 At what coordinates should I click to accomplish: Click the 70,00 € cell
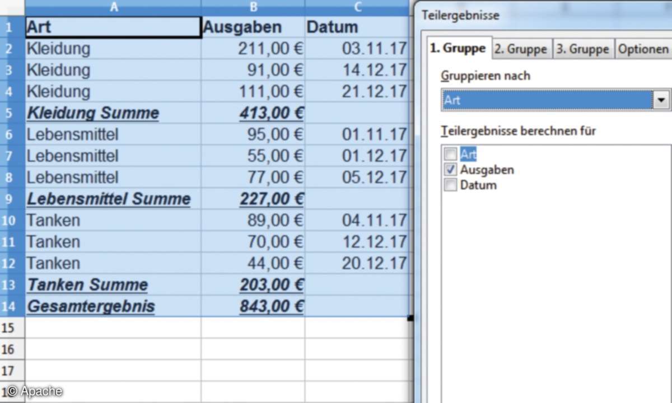[253, 242]
